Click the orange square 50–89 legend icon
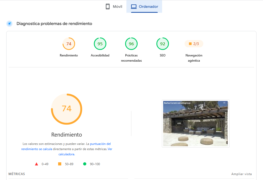This screenshot has width=263, height=180. coord(59,164)
